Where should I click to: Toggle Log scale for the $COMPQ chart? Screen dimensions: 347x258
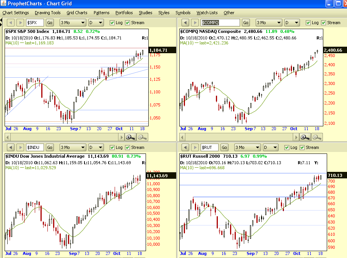coord(308,23)
